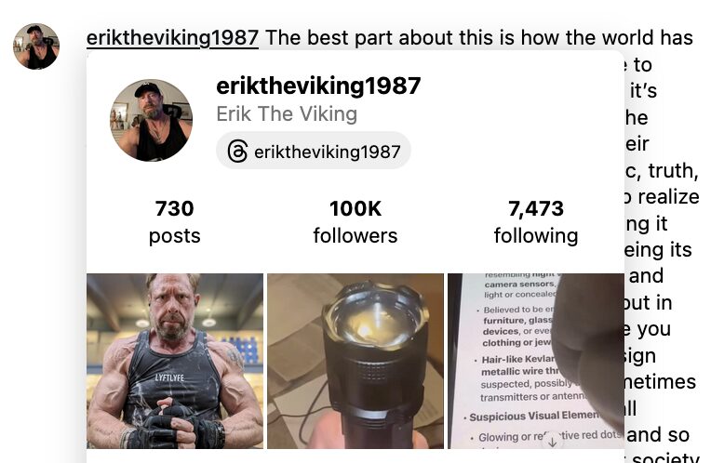Open the text document screenshot thumbnail

coord(536,361)
